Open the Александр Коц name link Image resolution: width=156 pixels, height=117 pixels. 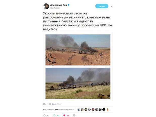coord(59,5)
